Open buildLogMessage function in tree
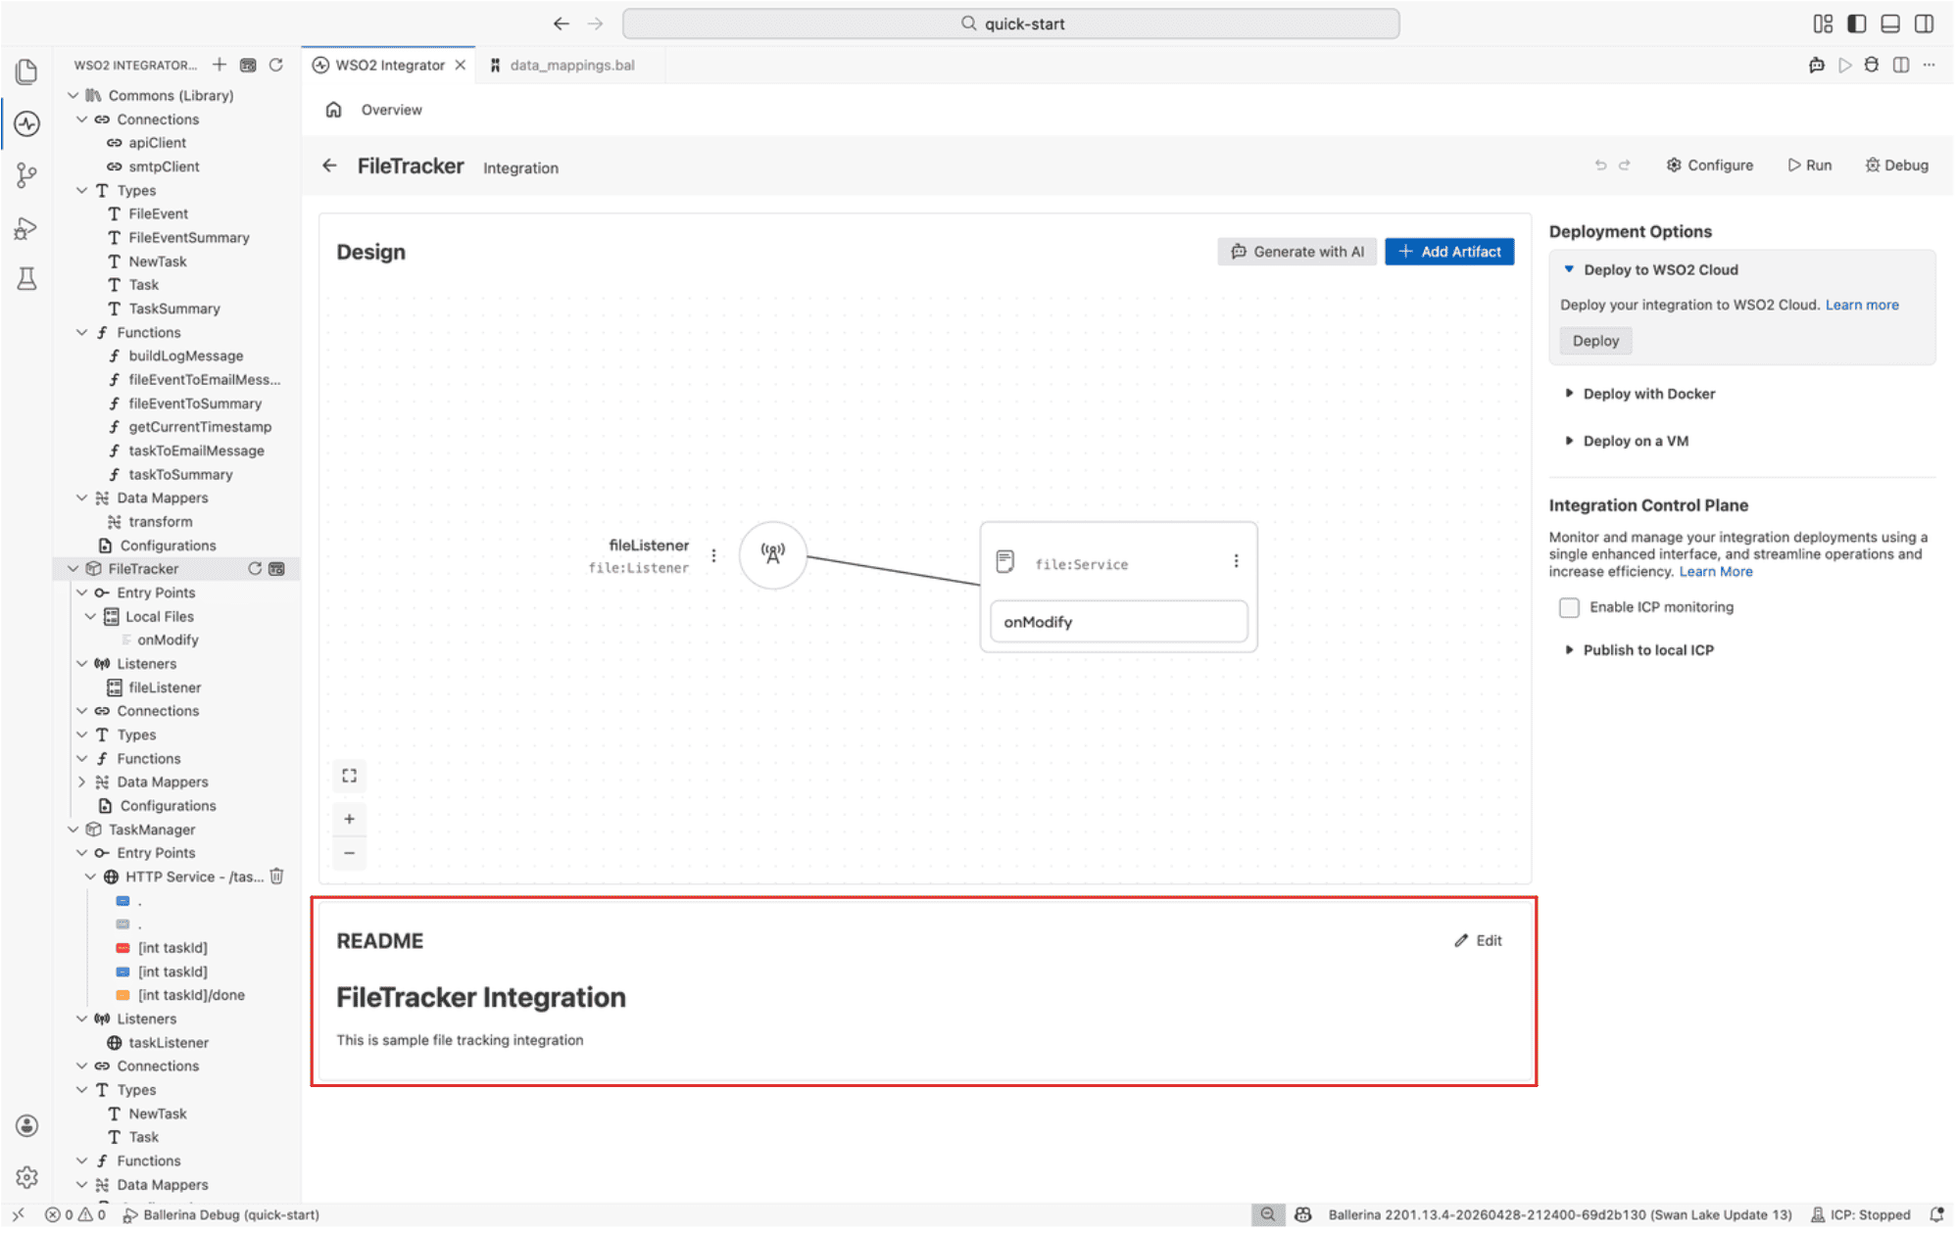 [x=185, y=356]
